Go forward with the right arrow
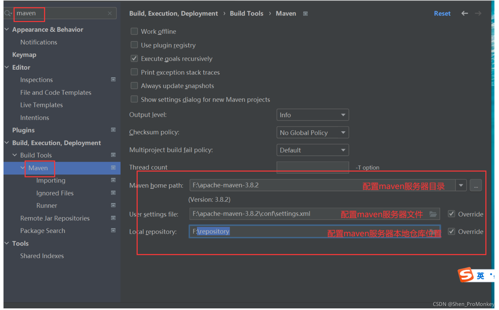 pyautogui.click(x=478, y=13)
